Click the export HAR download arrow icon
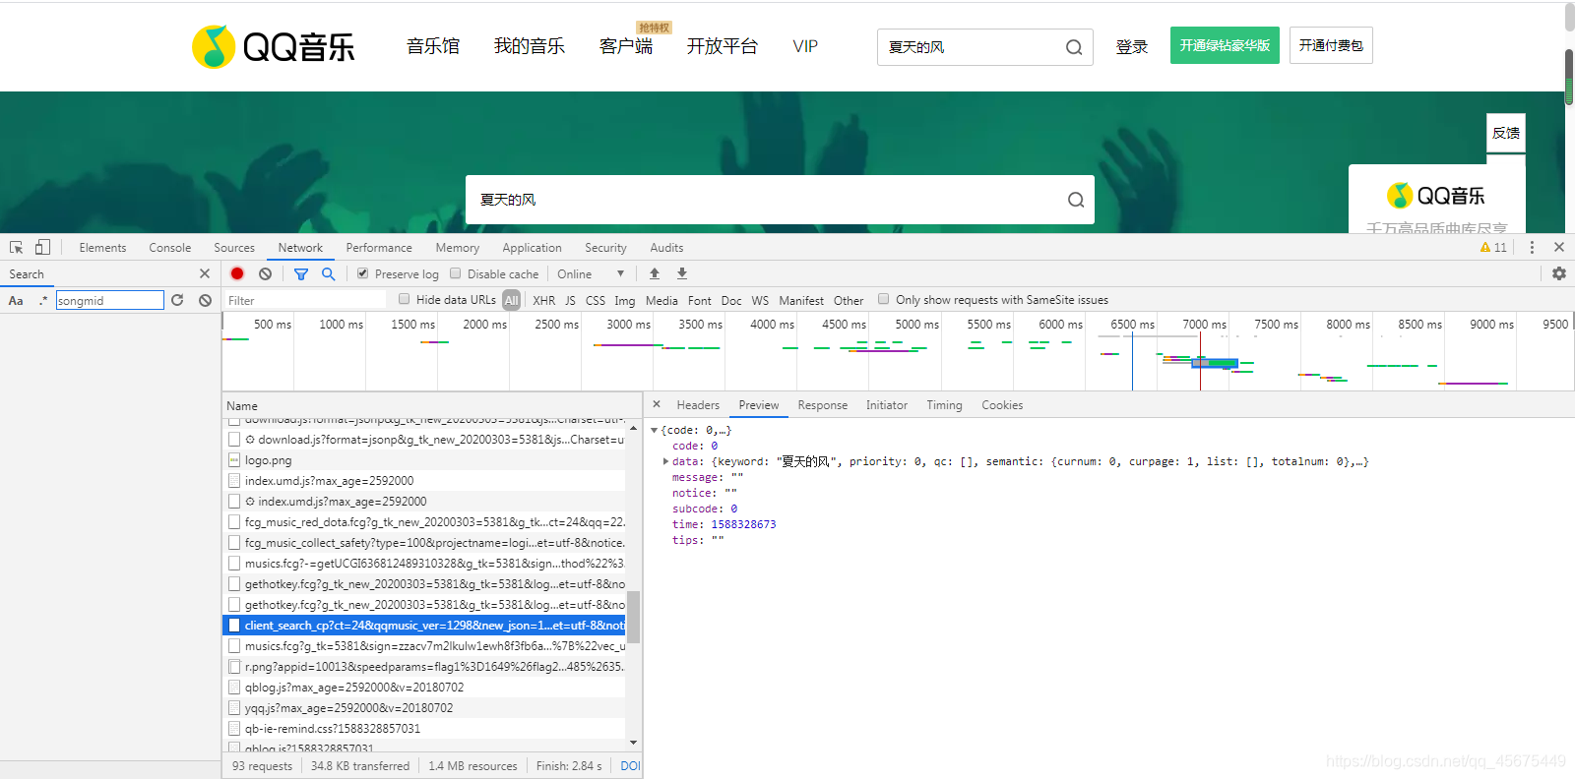 (682, 273)
